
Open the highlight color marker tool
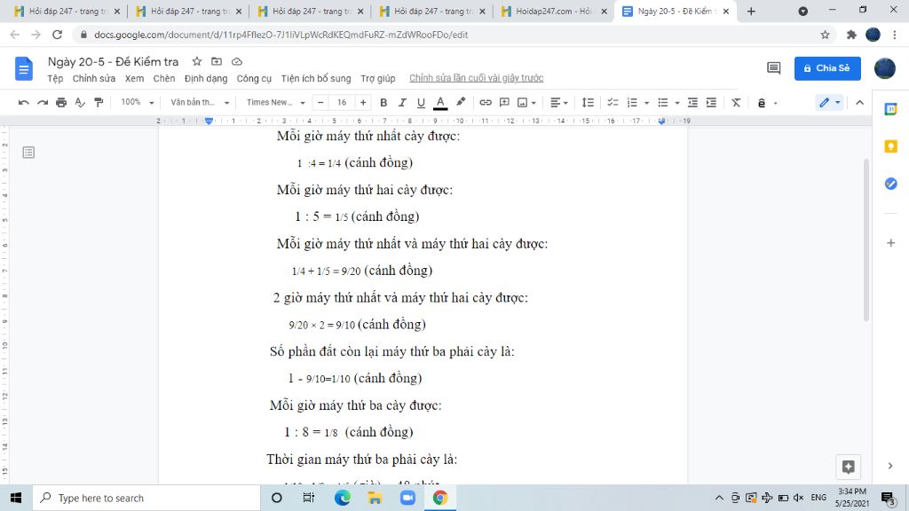[x=461, y=102]
